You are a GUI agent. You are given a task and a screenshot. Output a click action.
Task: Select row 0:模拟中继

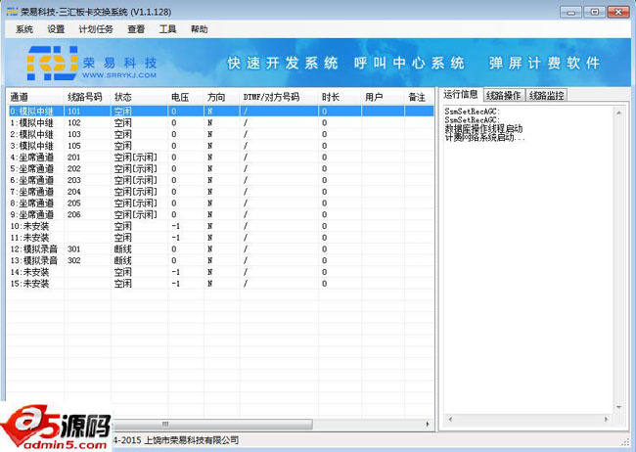[x=221, y=111]
